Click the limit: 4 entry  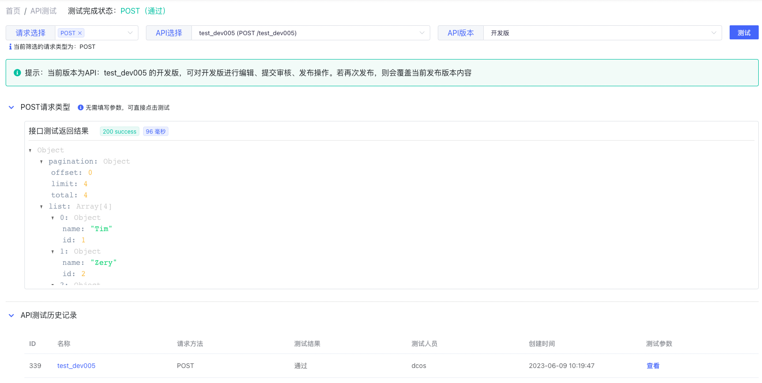point(69,184)
